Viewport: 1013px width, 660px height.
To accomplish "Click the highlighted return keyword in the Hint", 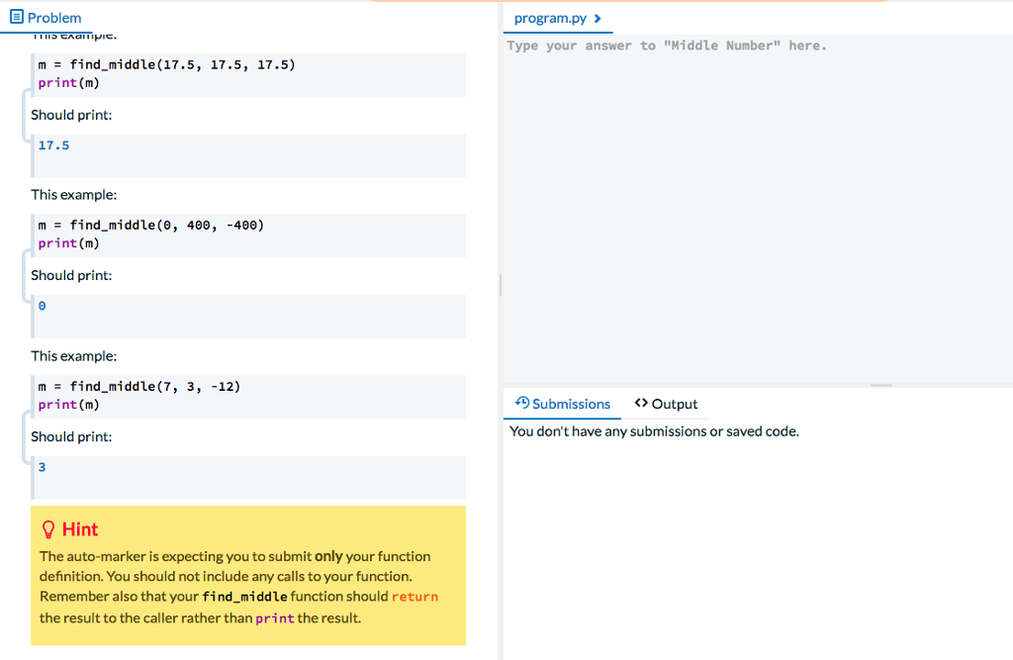I will point(415,596).
